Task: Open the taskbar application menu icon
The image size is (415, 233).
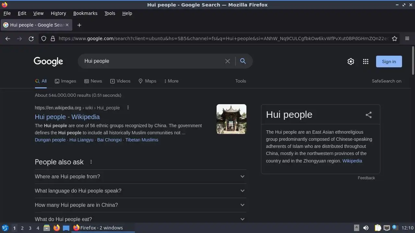Action: tap(5, 228)
